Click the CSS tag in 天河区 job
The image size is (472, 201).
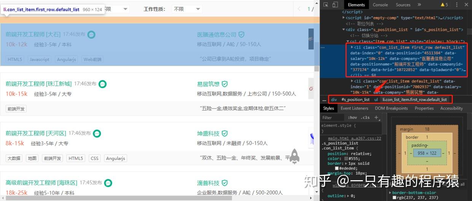click(95, 159)
